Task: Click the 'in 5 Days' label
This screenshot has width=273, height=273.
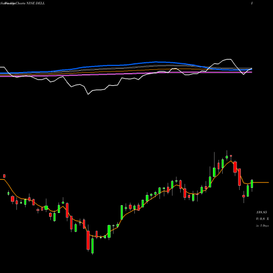Action: coord(263,225)
